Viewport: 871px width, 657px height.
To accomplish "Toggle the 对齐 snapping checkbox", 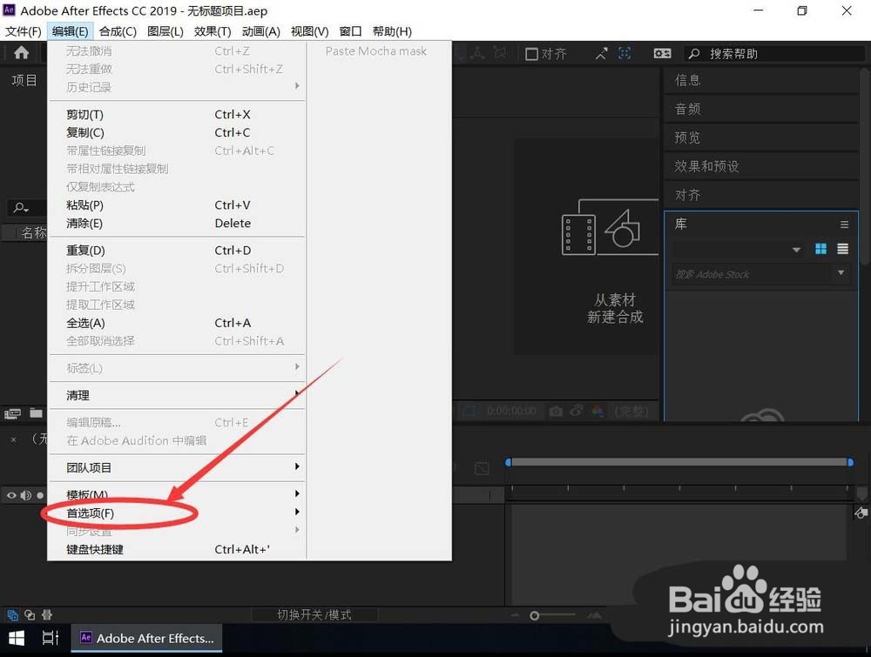I will (531, 54).
